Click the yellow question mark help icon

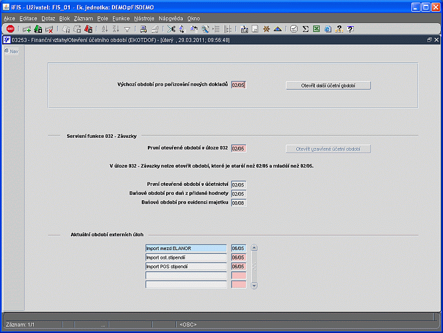339,29
